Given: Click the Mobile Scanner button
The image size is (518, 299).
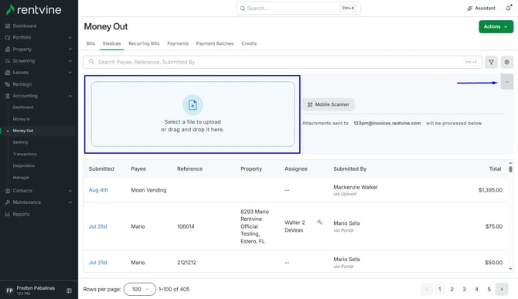Looking at the screenshot, I should [x=328, y=104].
